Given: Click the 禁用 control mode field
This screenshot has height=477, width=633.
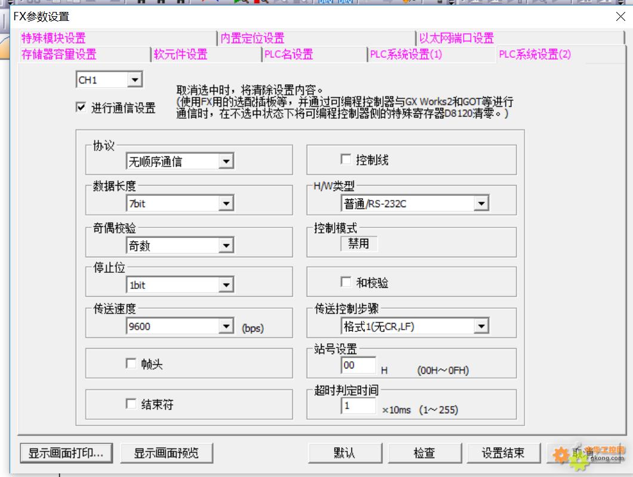Looking at the screenshot, I should click(x=359, y=244).
